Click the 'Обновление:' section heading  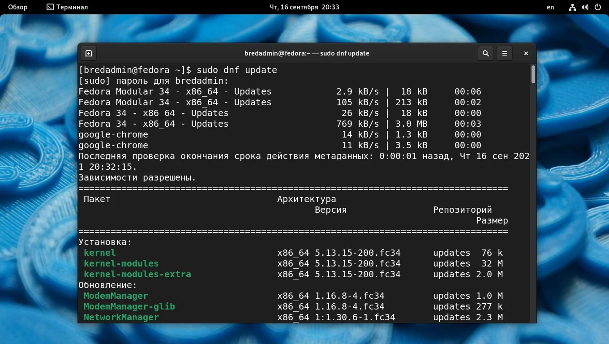pyautogui.click(x=108, y=285)
